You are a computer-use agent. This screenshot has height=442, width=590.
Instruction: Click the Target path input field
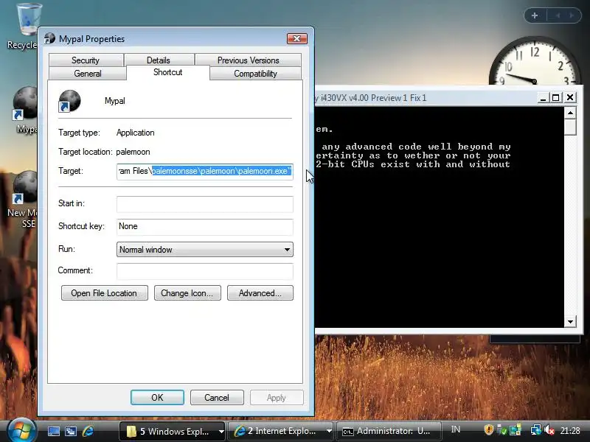pos(205,172)
